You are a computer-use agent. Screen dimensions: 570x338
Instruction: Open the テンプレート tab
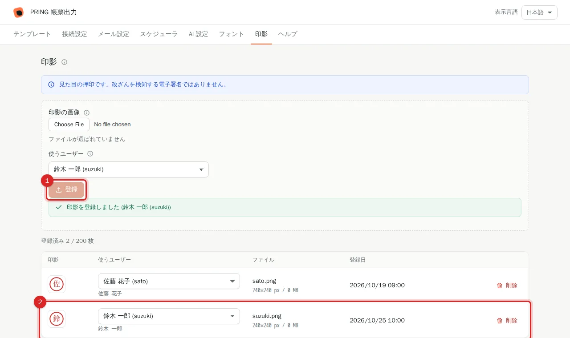(32, 34)
